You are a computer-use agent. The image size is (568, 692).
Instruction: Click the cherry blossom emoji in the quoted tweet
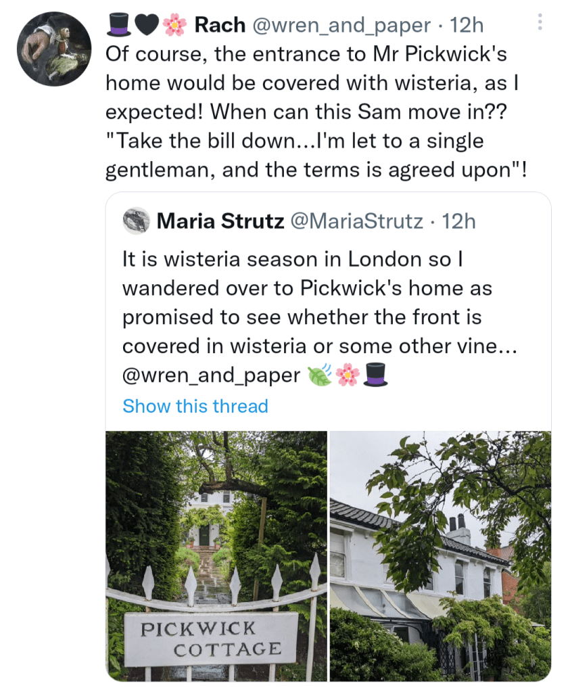pyautogui.click(x=348, y=375)
